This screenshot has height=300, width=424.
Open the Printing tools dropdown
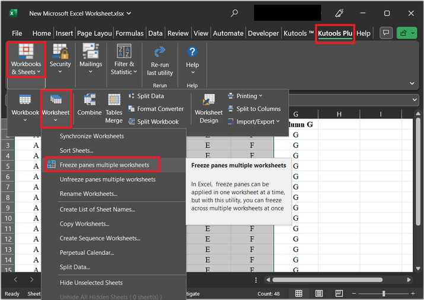click(x=245, y=96)
